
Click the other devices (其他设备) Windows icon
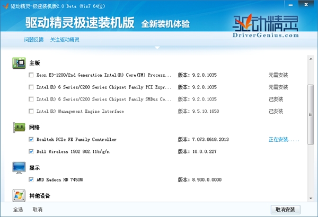19,195
